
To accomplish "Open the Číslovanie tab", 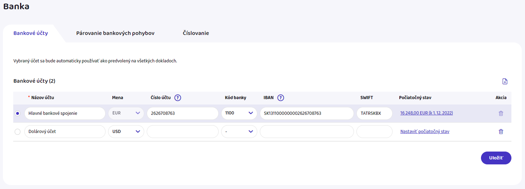I will 196,33.
